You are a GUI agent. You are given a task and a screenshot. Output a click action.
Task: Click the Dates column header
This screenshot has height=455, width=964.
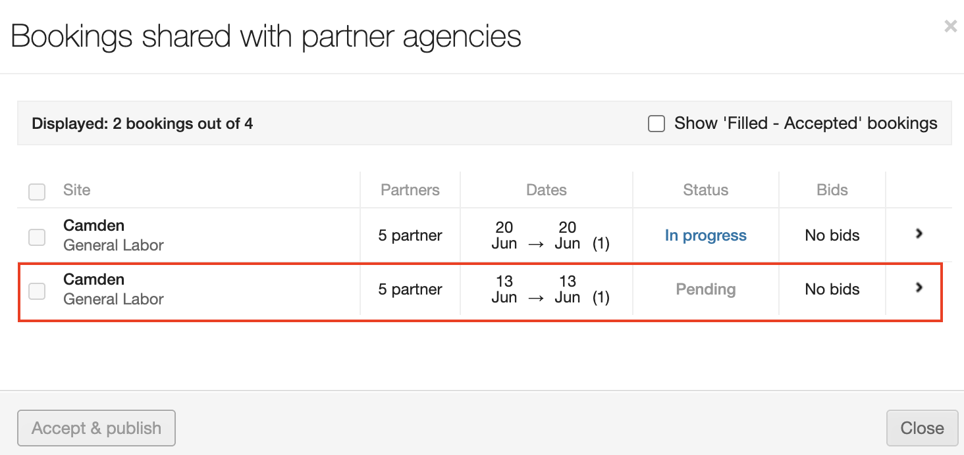click(546, 190)
